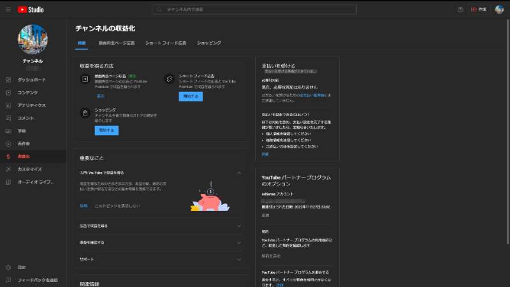The width and height of the screenshot is (510, 287).
Task: Click the YouTube Studio logo
Action: tap(31, 10)
